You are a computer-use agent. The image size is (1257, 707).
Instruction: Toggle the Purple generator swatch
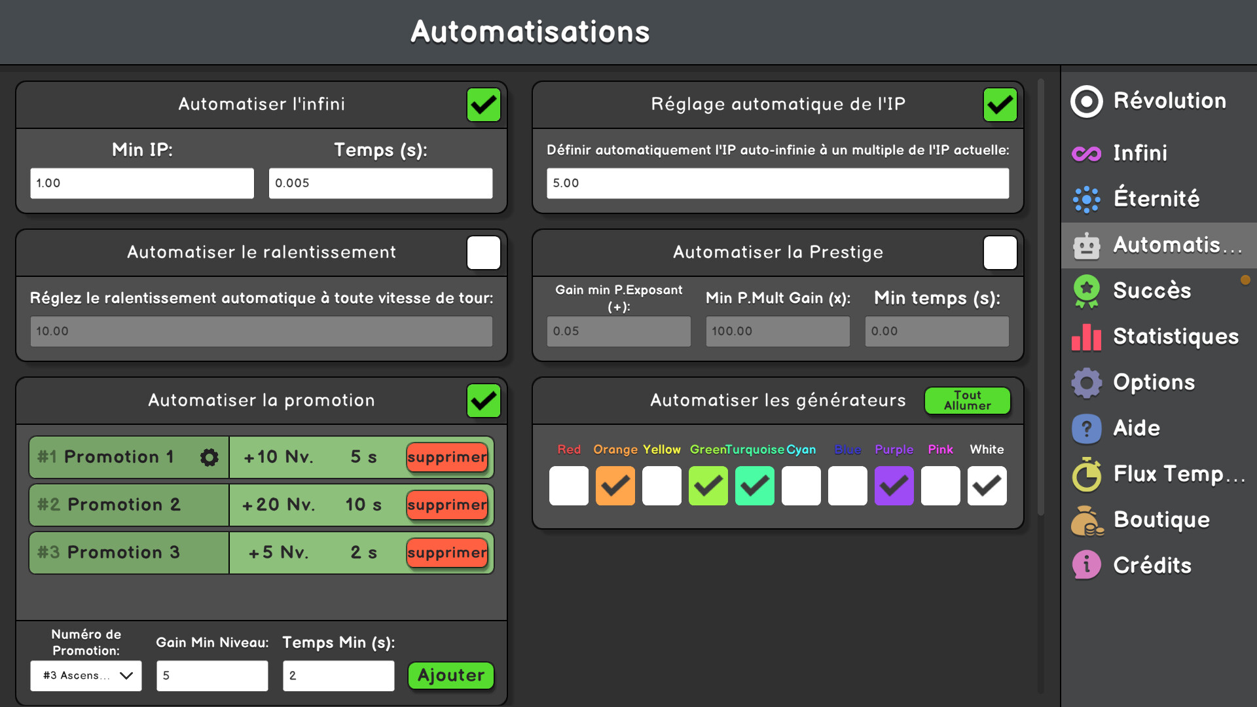click(894, 486)
